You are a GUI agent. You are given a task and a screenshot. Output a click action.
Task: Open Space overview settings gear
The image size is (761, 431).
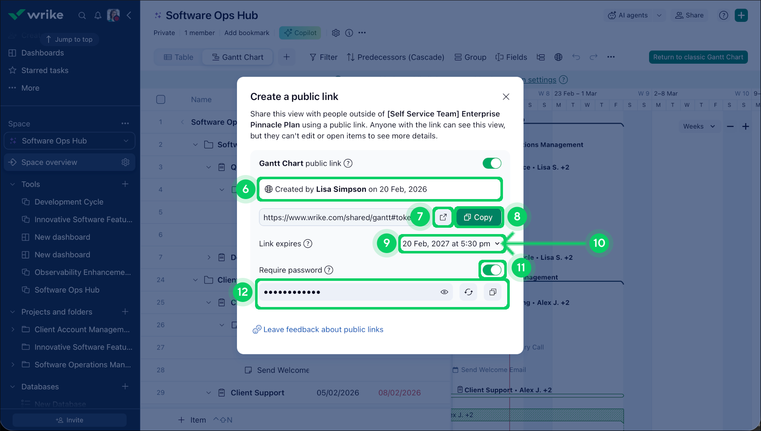pyautogui.click(x=125, y=162)
